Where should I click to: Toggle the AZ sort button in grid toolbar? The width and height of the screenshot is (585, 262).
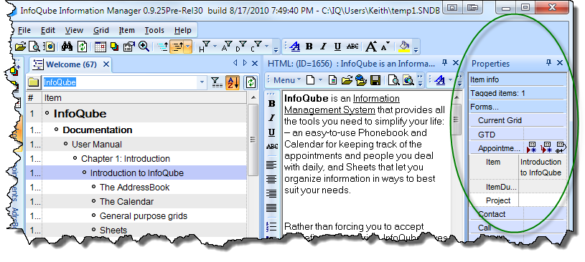[232, 82]
